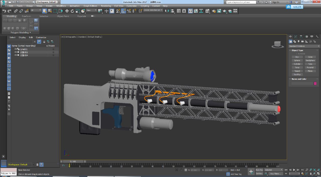Image resolution: width=321 pixels, height=177 pixels.
Task: Choose the Select Object tool
Action: [x=45, y=11]
